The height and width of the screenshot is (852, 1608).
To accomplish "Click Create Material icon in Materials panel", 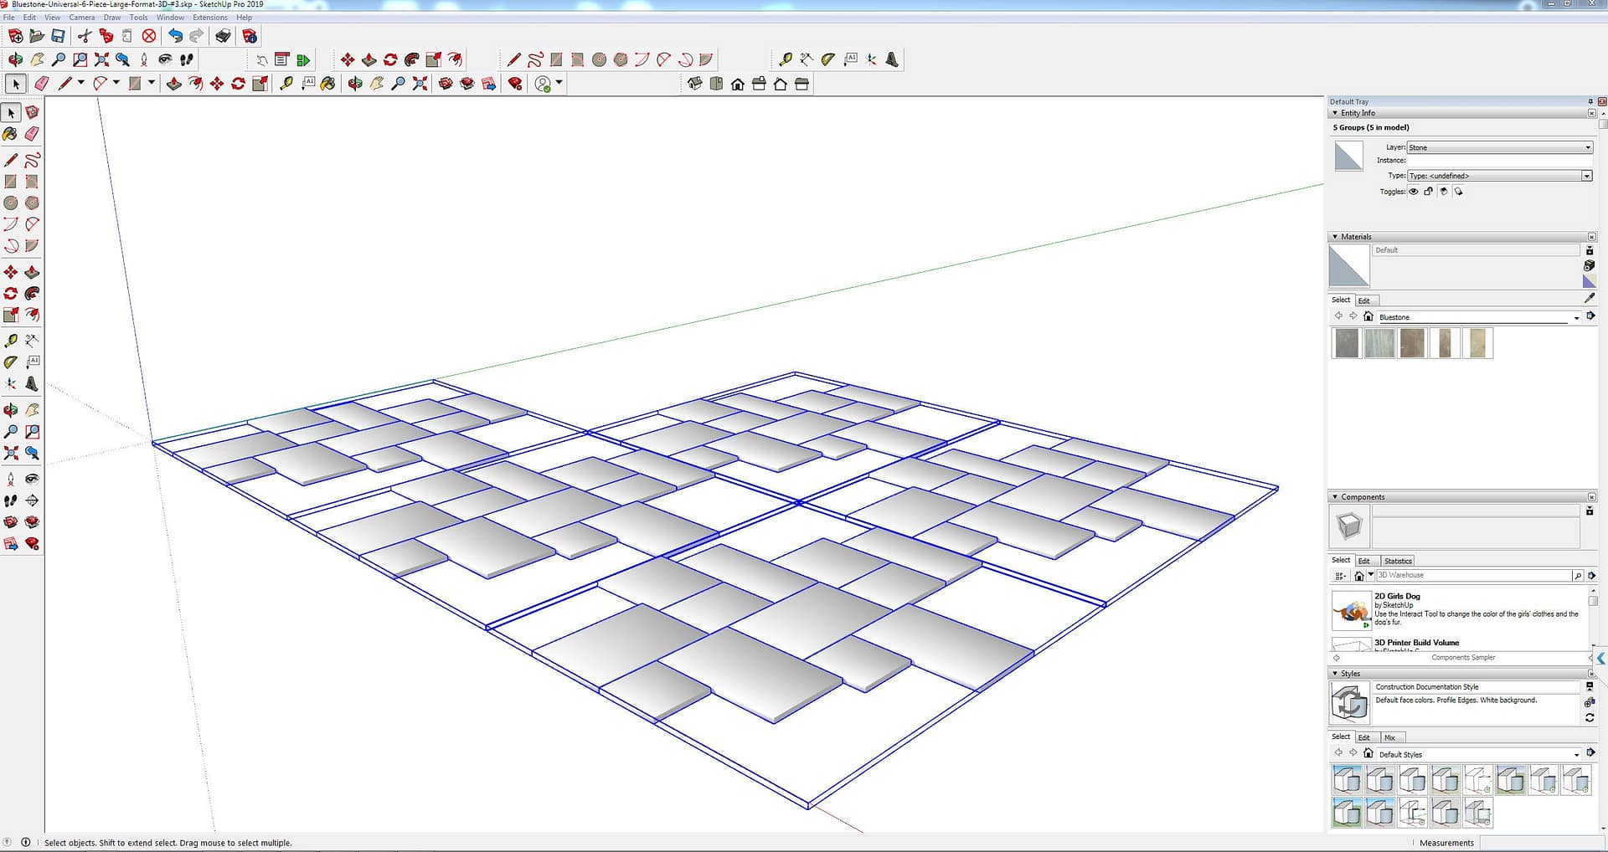I will [1589, 265].
